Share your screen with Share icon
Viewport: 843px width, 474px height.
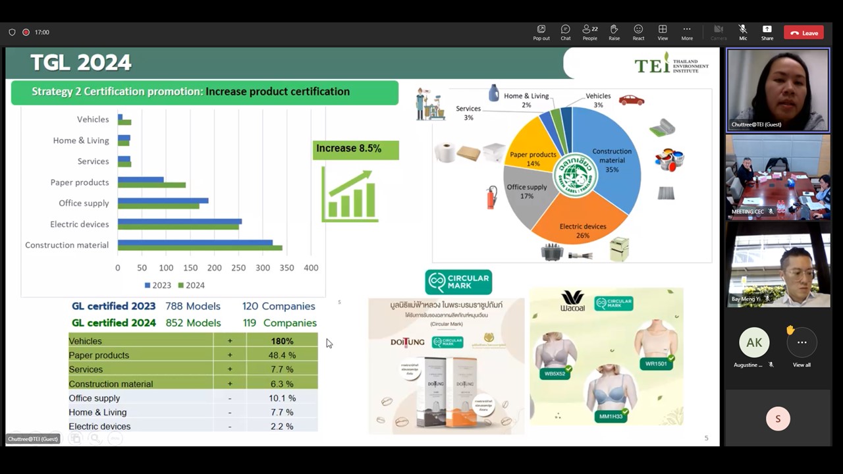767,32
